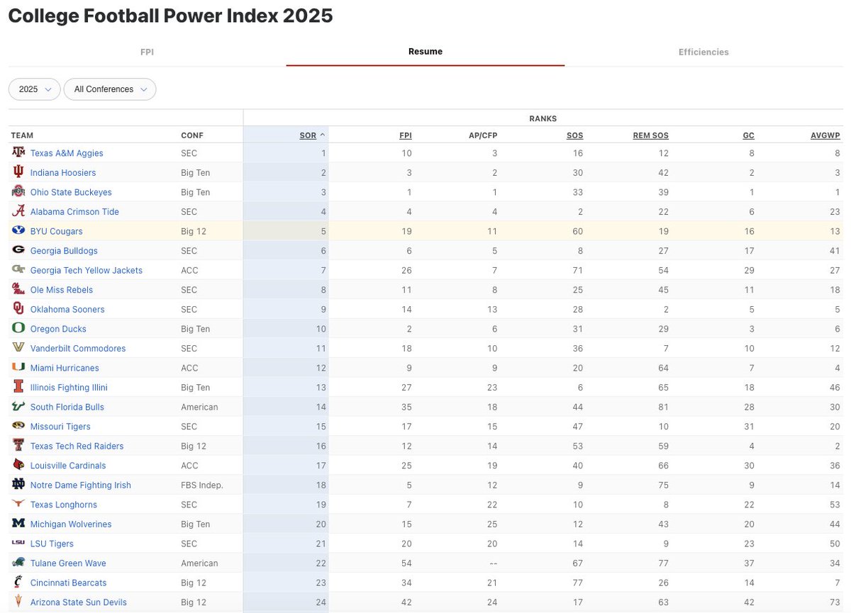Viewport: 851px width, 613px height.
Task: Click the Michigan Wolverines logo
Action: (18, 523)
